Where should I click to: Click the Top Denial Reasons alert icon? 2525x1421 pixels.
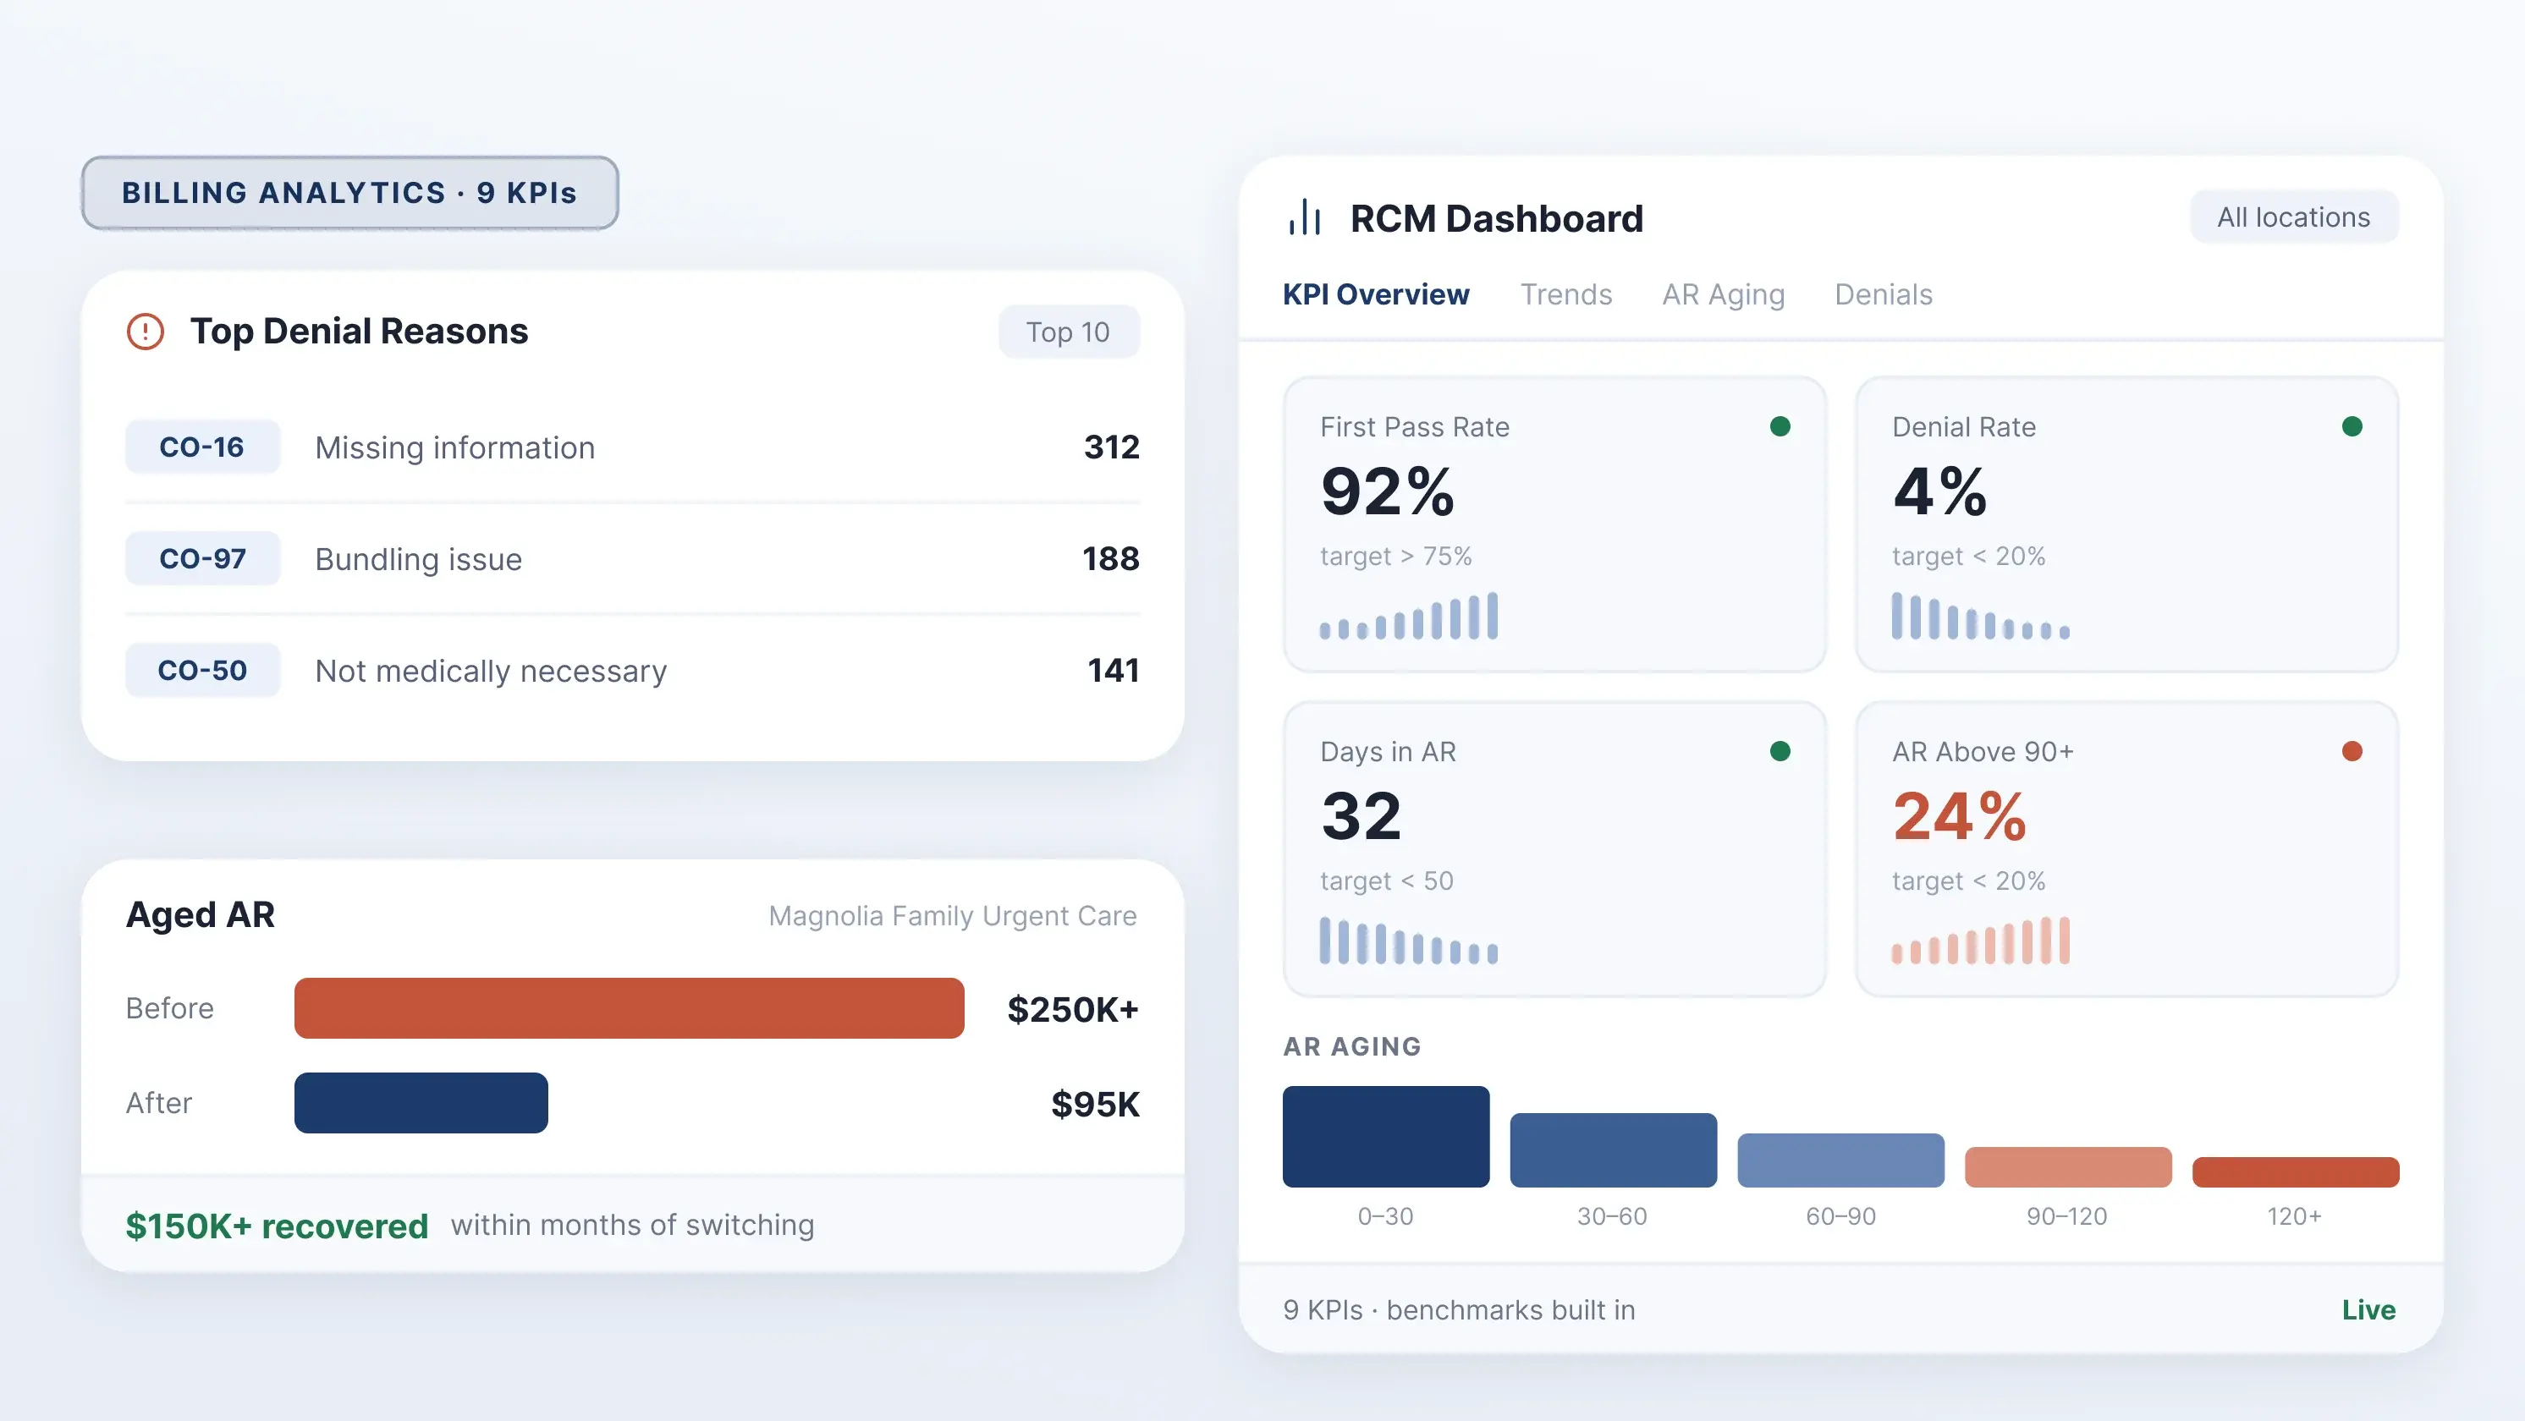(145, 332)
